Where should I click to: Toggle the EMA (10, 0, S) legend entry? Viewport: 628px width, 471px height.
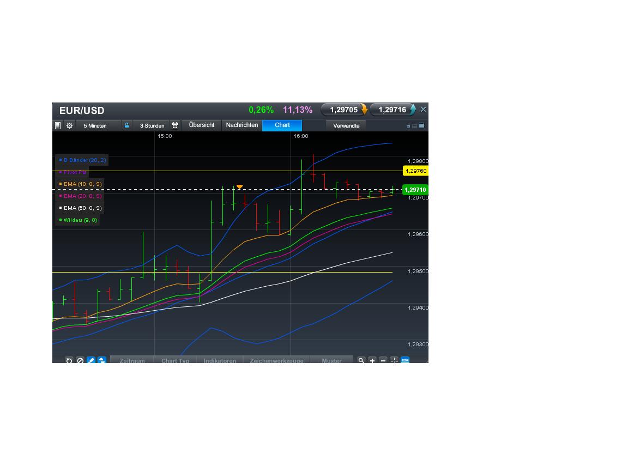[x=80, y=184]
